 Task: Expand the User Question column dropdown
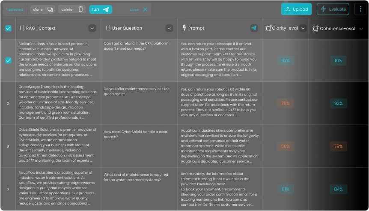click(x=169, y=28)
